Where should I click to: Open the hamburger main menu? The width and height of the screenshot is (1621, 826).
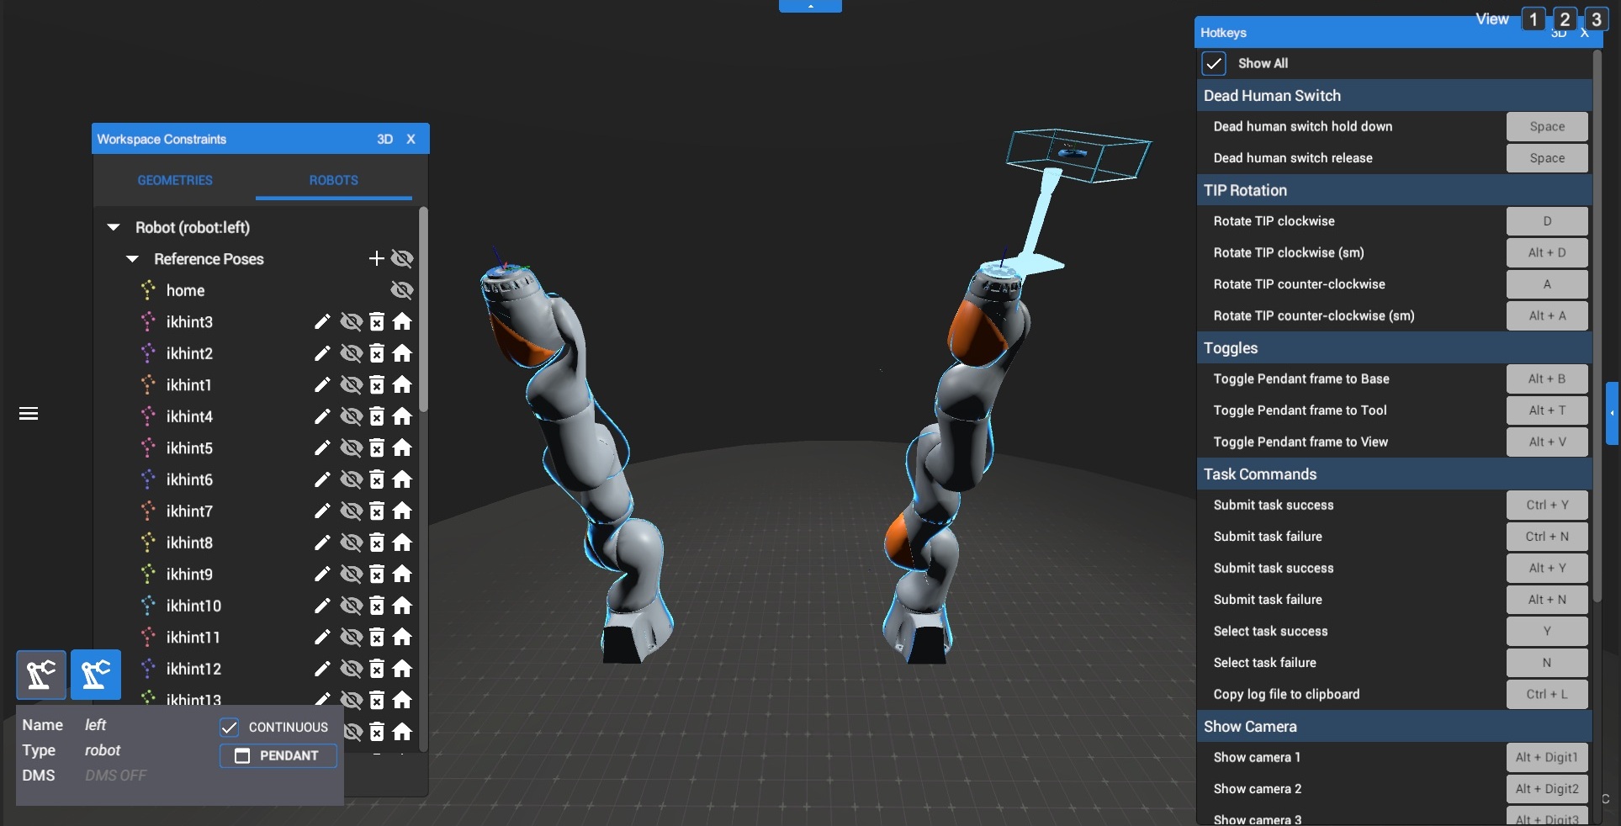29,413
